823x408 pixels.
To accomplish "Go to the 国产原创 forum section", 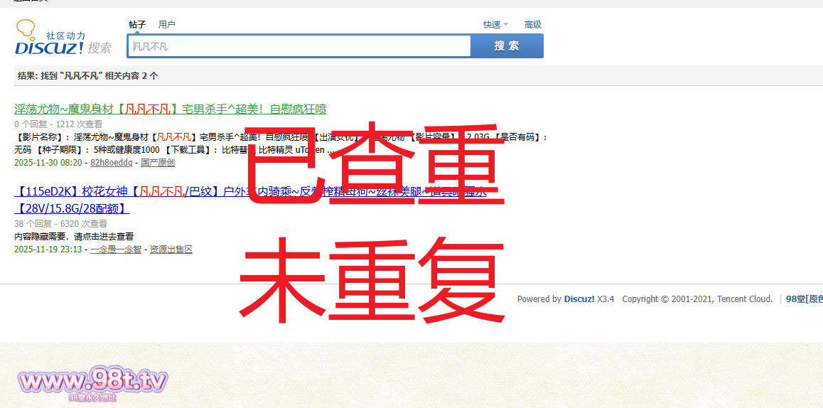I will click(x=158, y=163).
